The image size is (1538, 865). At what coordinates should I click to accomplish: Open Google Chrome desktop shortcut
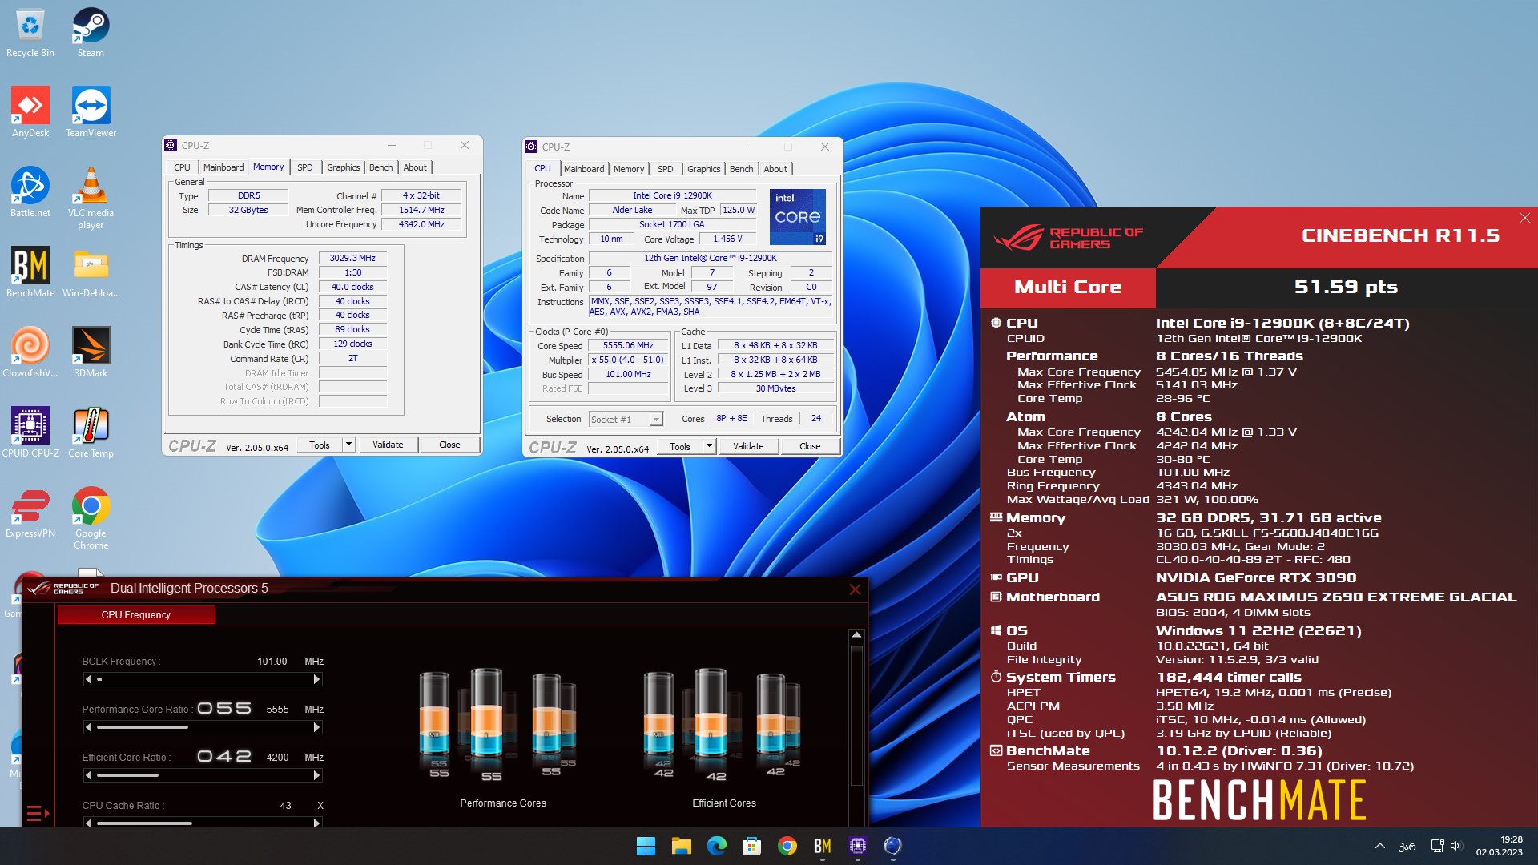pos(91,518)
